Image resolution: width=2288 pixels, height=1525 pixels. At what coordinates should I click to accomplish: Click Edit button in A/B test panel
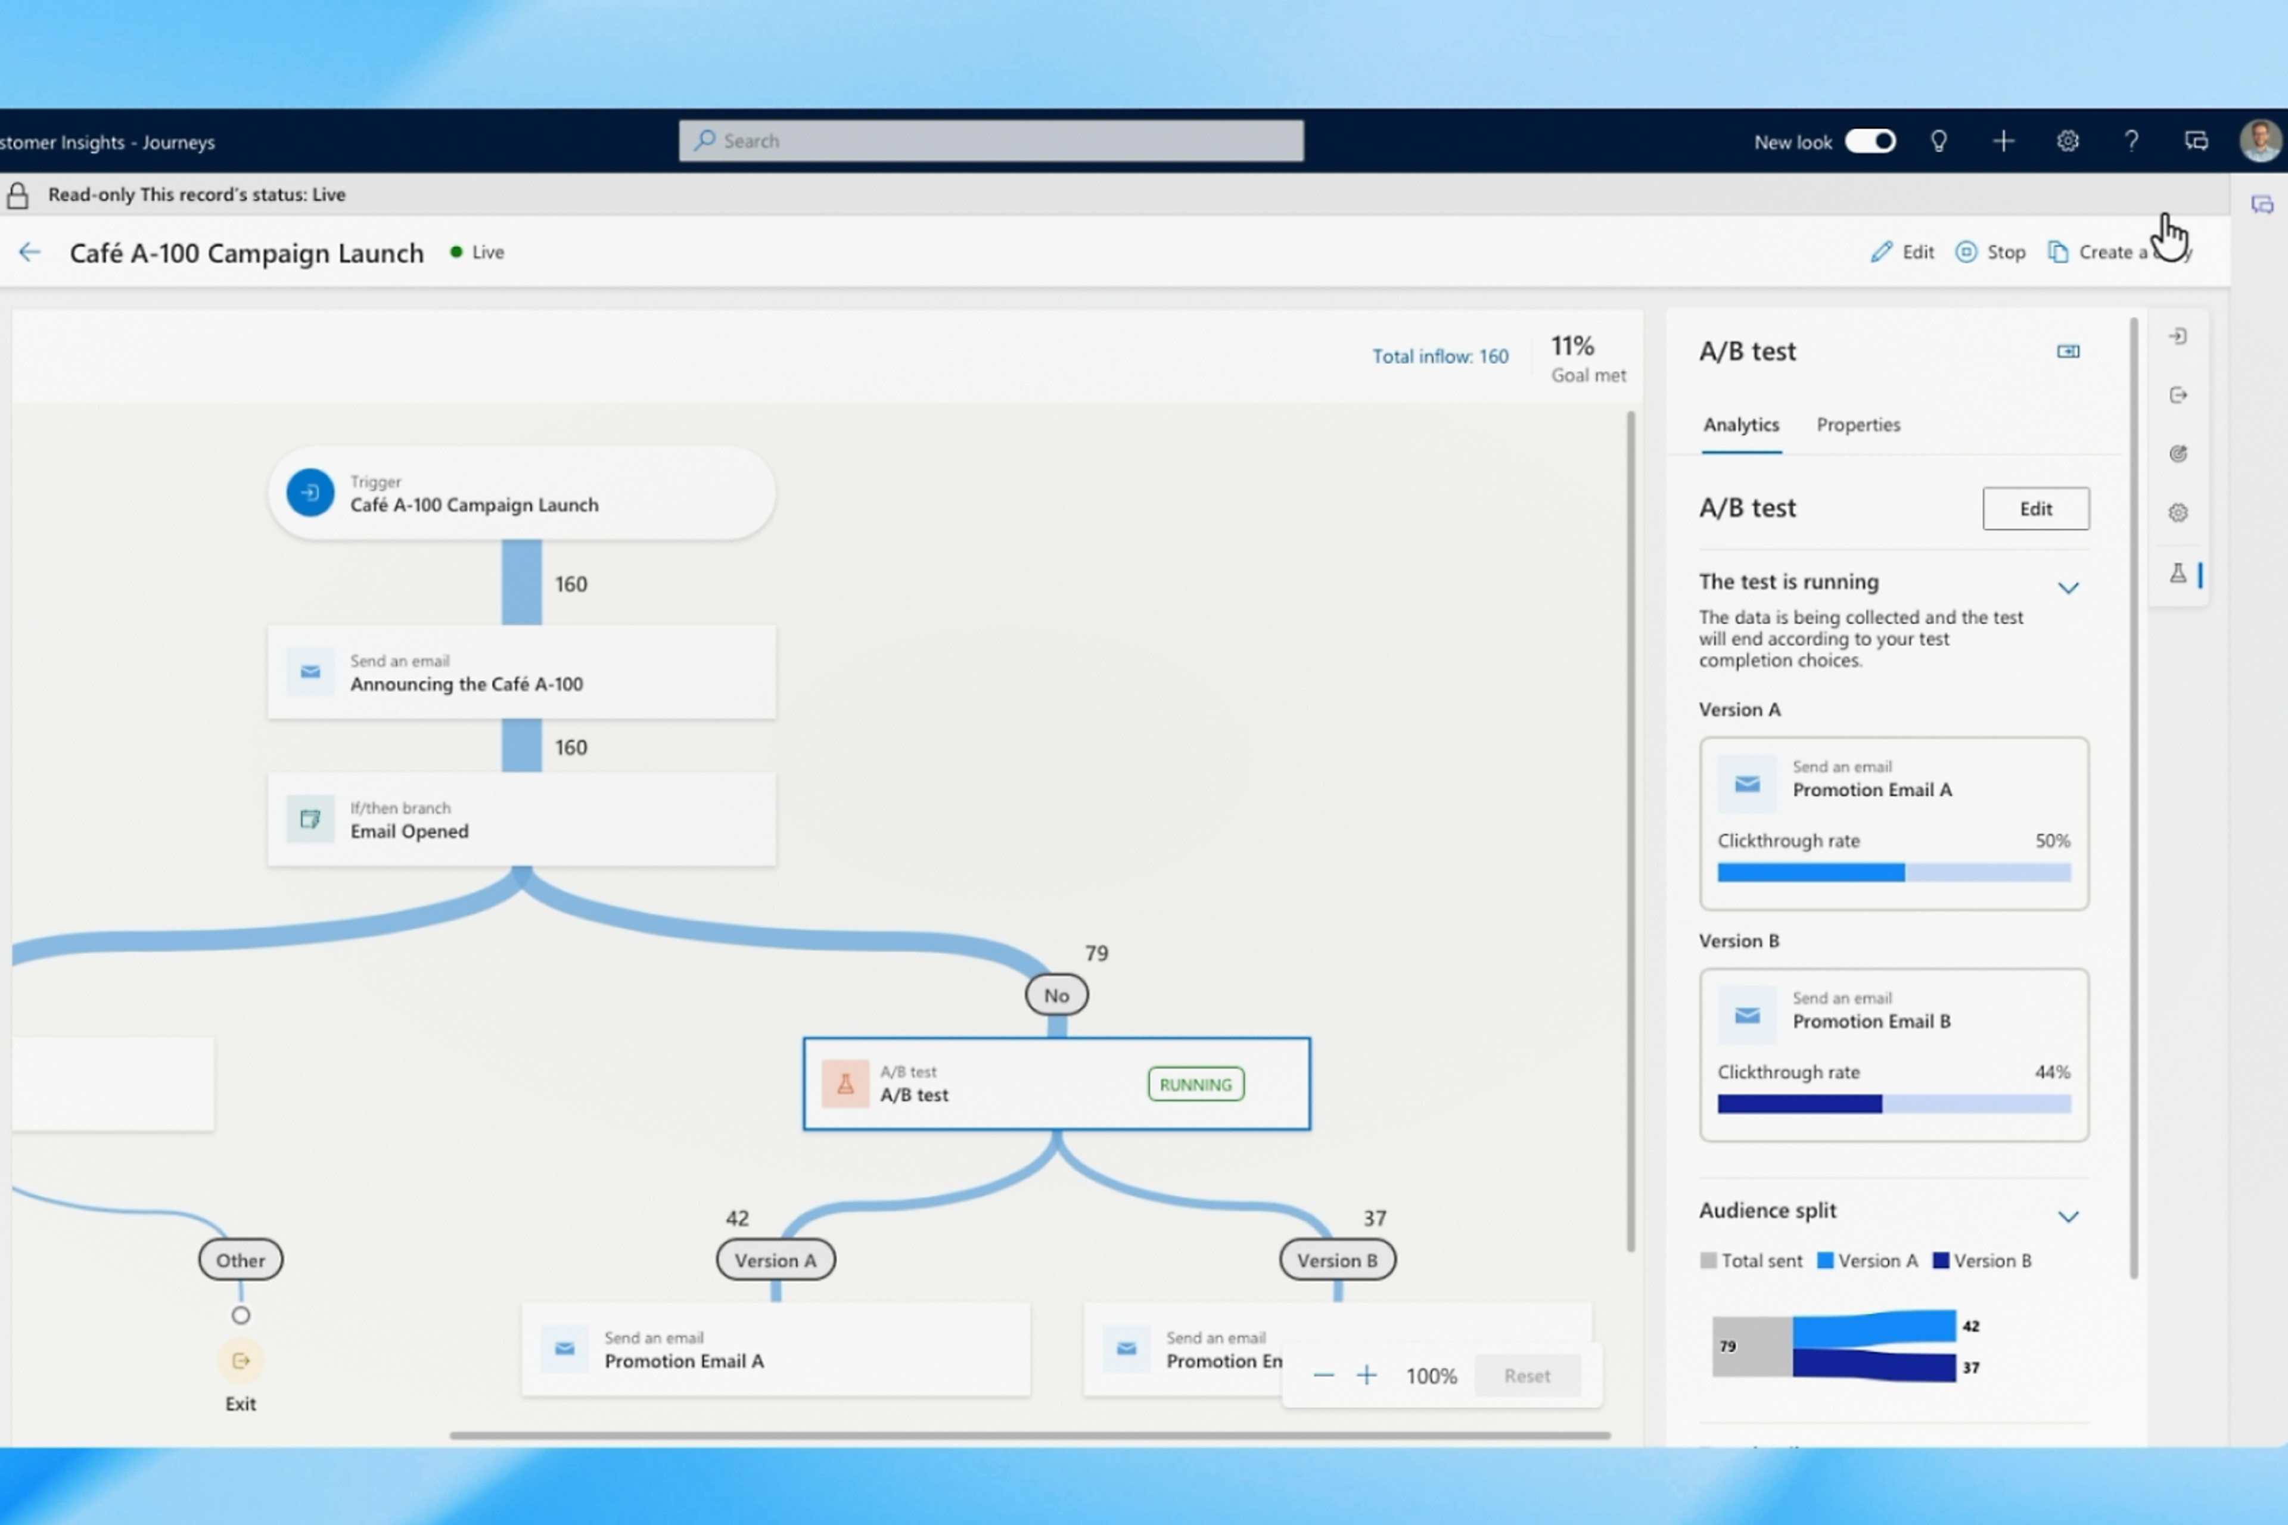click(x=2035, y=509)
